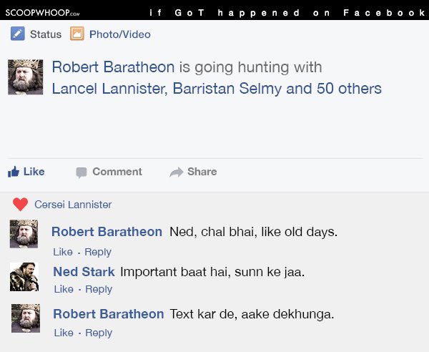The image size is (429, 352).
Task: Open Robert Baratheon's profile picture on the post
Action: coord(26,77)
